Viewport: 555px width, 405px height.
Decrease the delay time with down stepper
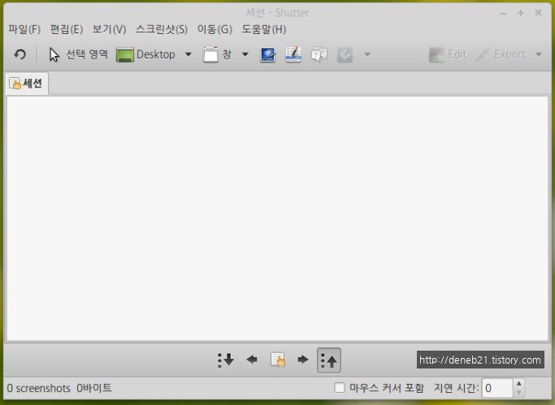coord(519,393)
